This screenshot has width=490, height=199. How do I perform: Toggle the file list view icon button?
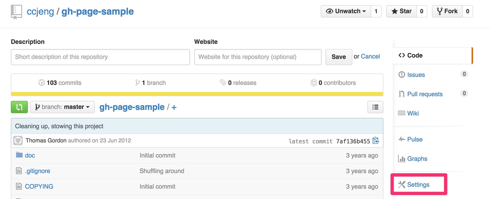coord(375,107)
